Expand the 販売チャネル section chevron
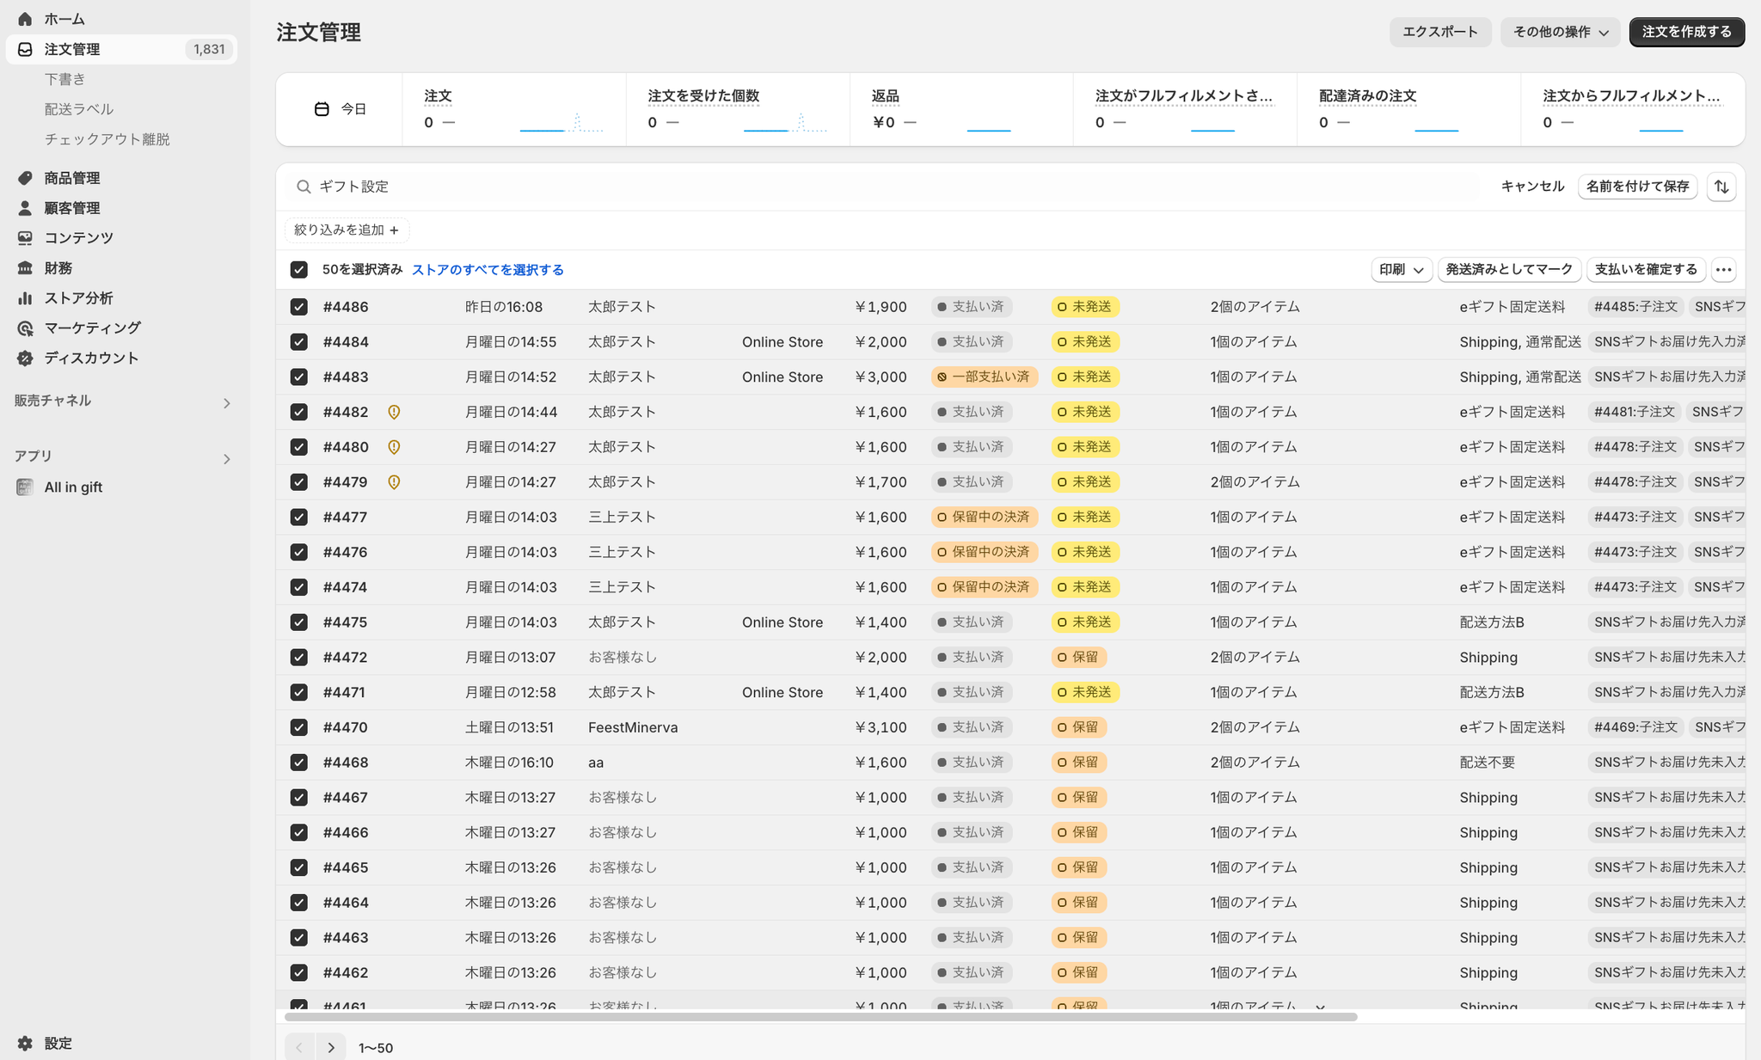This screenshot has width=1761, height=1060. point(227,403)
